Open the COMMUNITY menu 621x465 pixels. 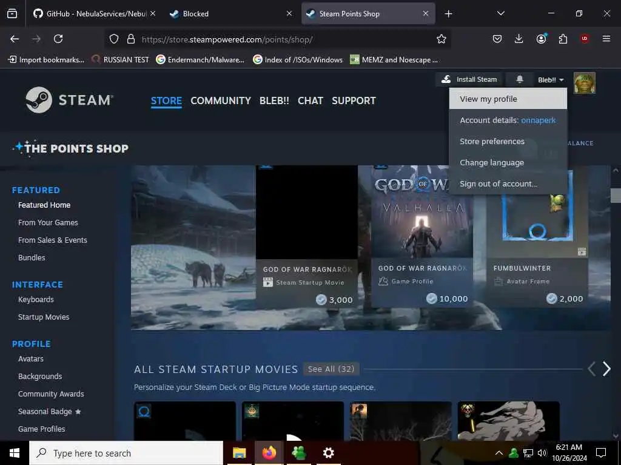(221, 101)
